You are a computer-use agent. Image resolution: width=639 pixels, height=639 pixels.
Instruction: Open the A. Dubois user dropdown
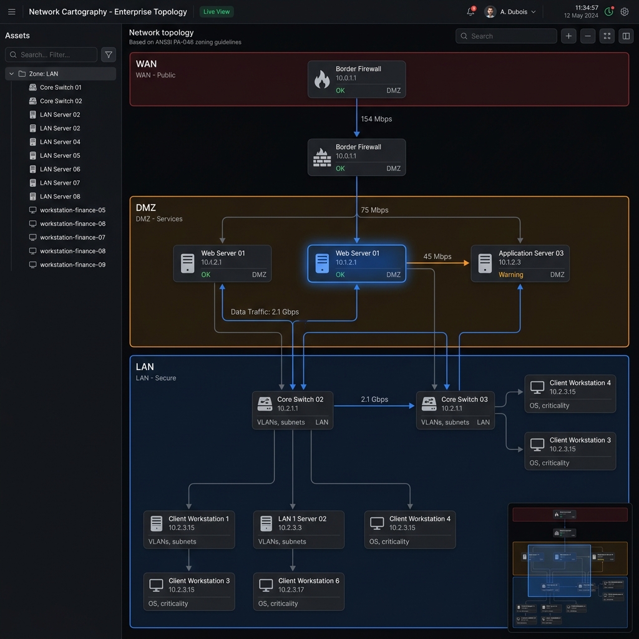(510, 12)
